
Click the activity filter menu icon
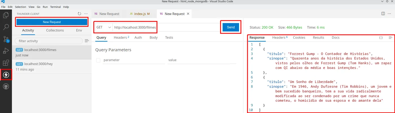point(87,41)
